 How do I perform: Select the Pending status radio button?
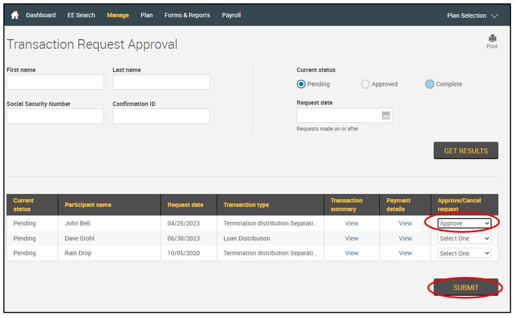coord(301,84)
